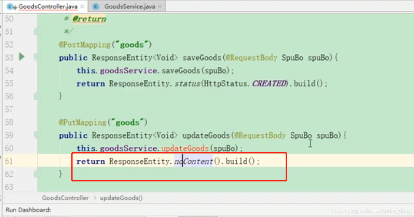Click the class icon on GoodsService.java tab
This screenshot has width=414, height=217.
click(96, 6)
